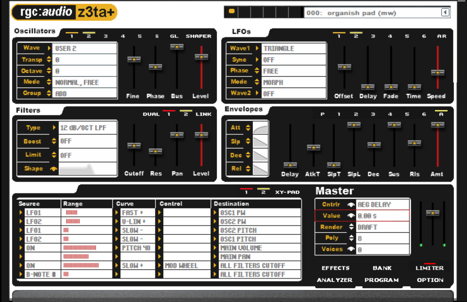
Task: Open the ANALYZER view
Action: point(334,280)
